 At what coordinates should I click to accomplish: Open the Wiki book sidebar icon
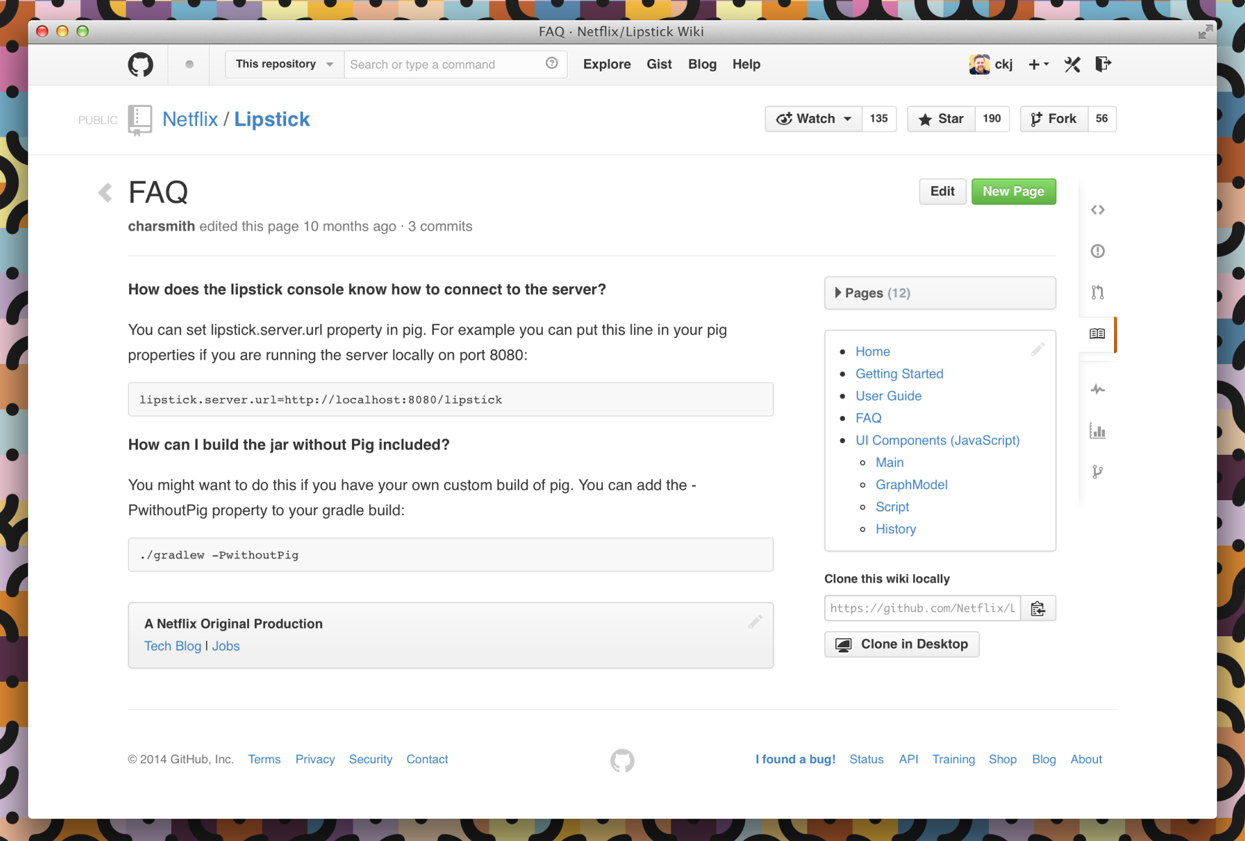1097,334
